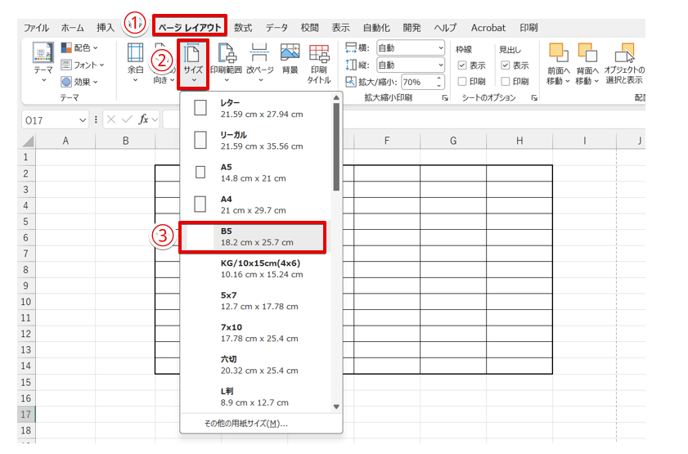Open the Name Box dropdown arrow
The image size is (688, 454).
pyautogui.click(x=83, y=119)
